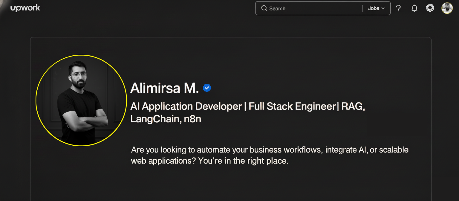Viewport: 459px width, 201px height.
Task: Expand the Jobs search category dropdown
Action: click(376, 8)
